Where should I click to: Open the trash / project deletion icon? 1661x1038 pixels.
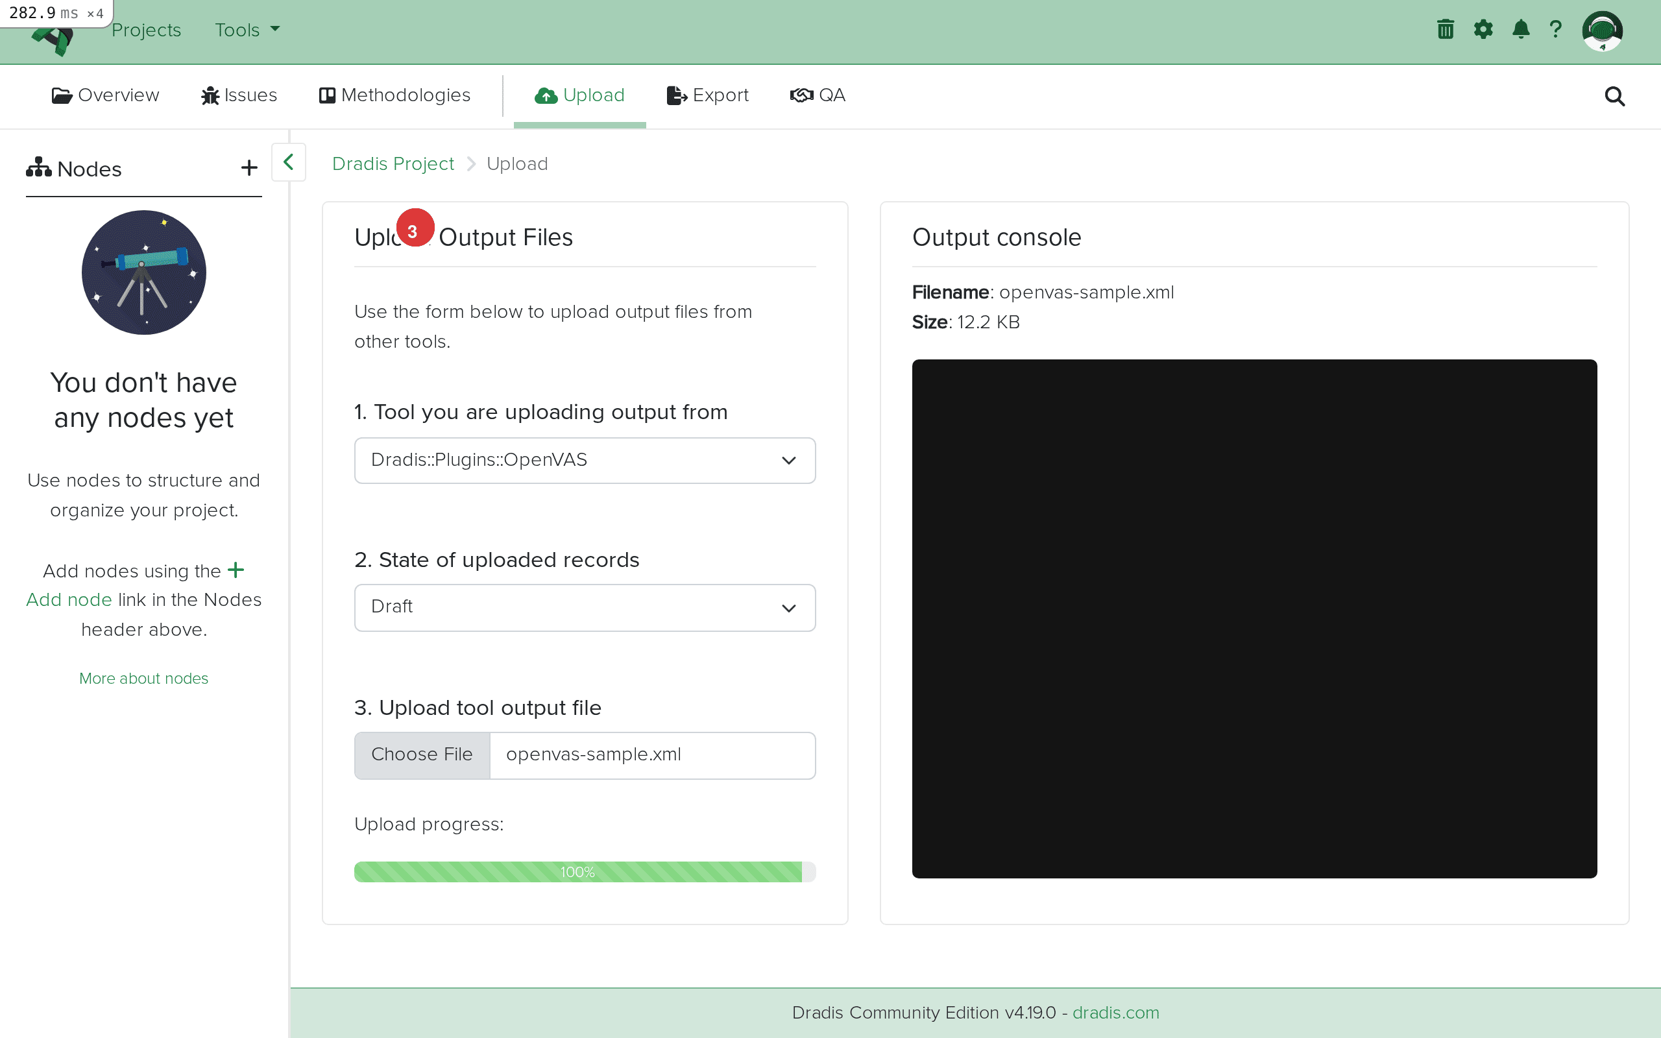click(x=1445, y=30)
